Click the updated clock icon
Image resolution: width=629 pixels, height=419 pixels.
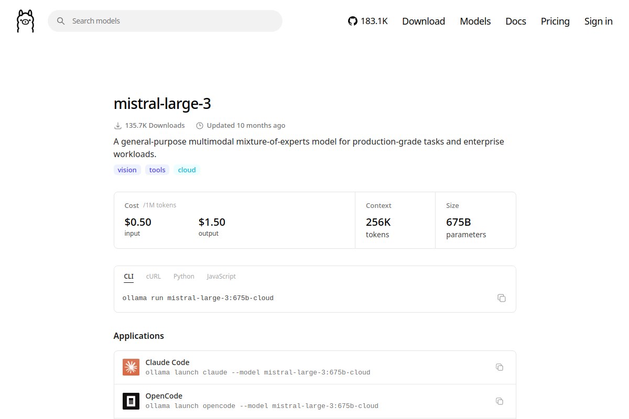point(200,126)
